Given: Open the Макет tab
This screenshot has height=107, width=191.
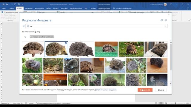Looking at the screenshot, I should coord(48,9).
